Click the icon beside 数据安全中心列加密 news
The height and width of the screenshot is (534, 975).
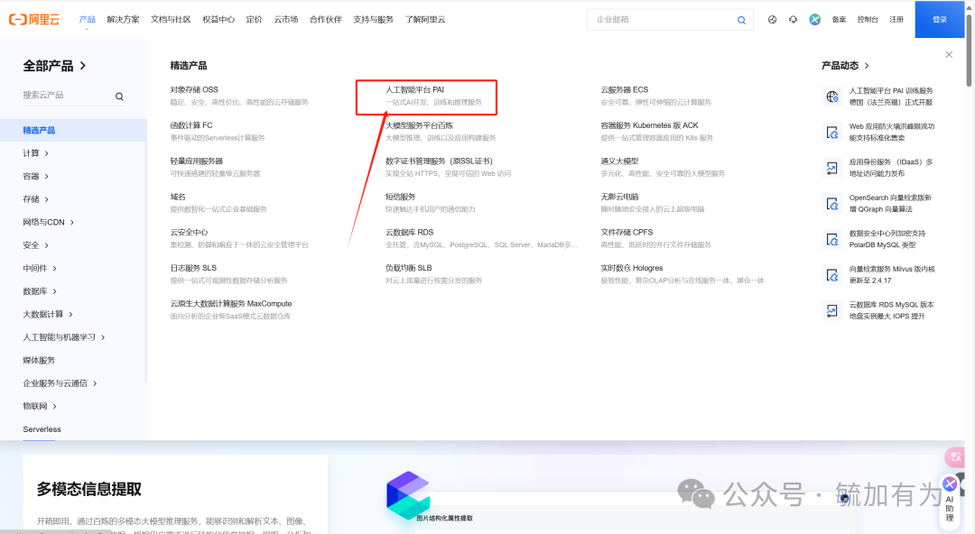coord(832,239)
